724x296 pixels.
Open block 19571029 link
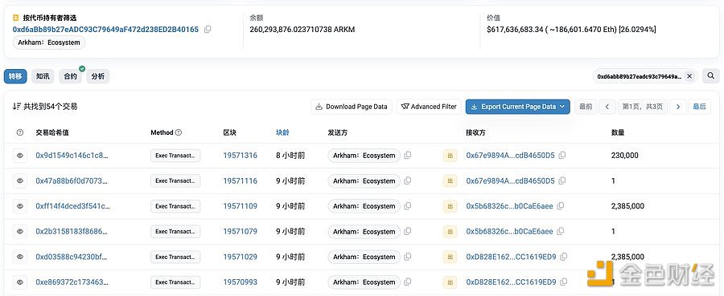pos(240,257)
